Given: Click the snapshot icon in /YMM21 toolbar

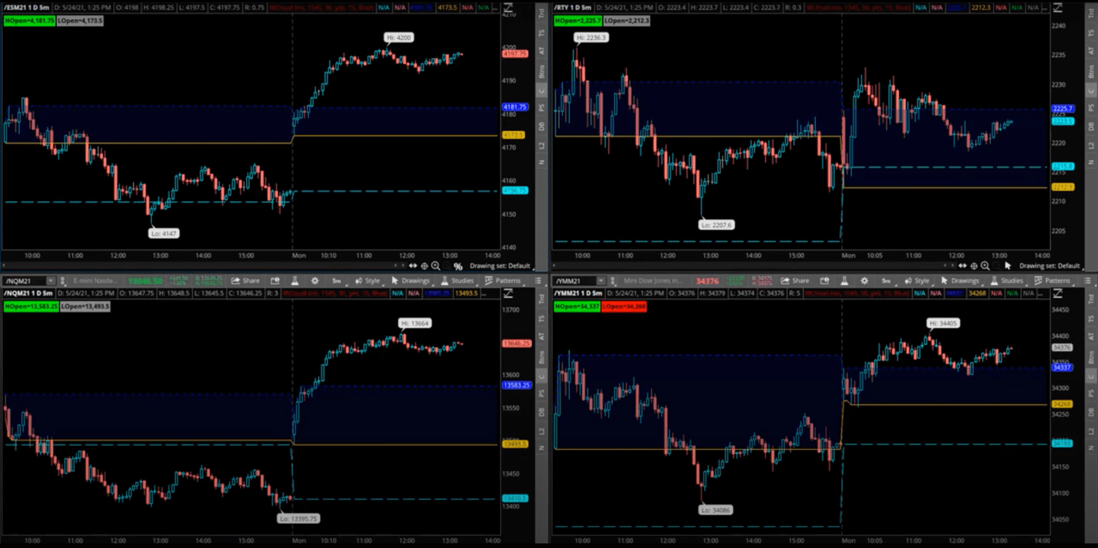Looking at the screenshot, I should click(825, 281).
